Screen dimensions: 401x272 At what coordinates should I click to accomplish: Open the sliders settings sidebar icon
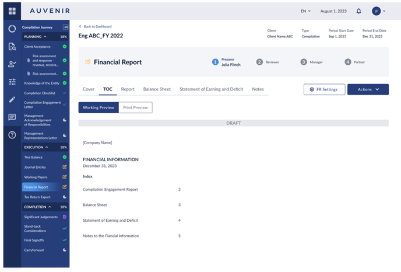click(x=12, y=82)
